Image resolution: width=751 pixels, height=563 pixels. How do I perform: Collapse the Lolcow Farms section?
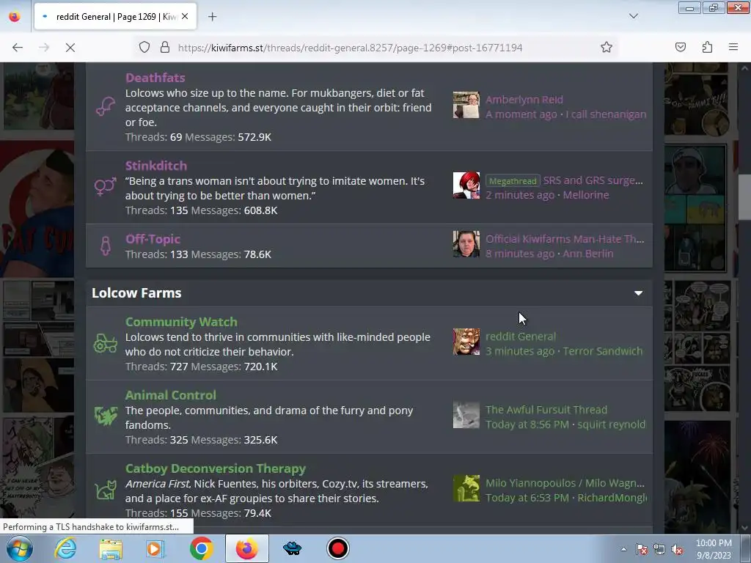pos(639,293)
